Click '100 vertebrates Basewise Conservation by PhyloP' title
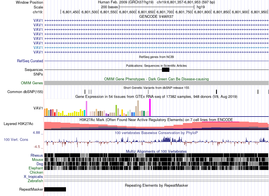The image size is (269, 196). click(x=156, y=133)
